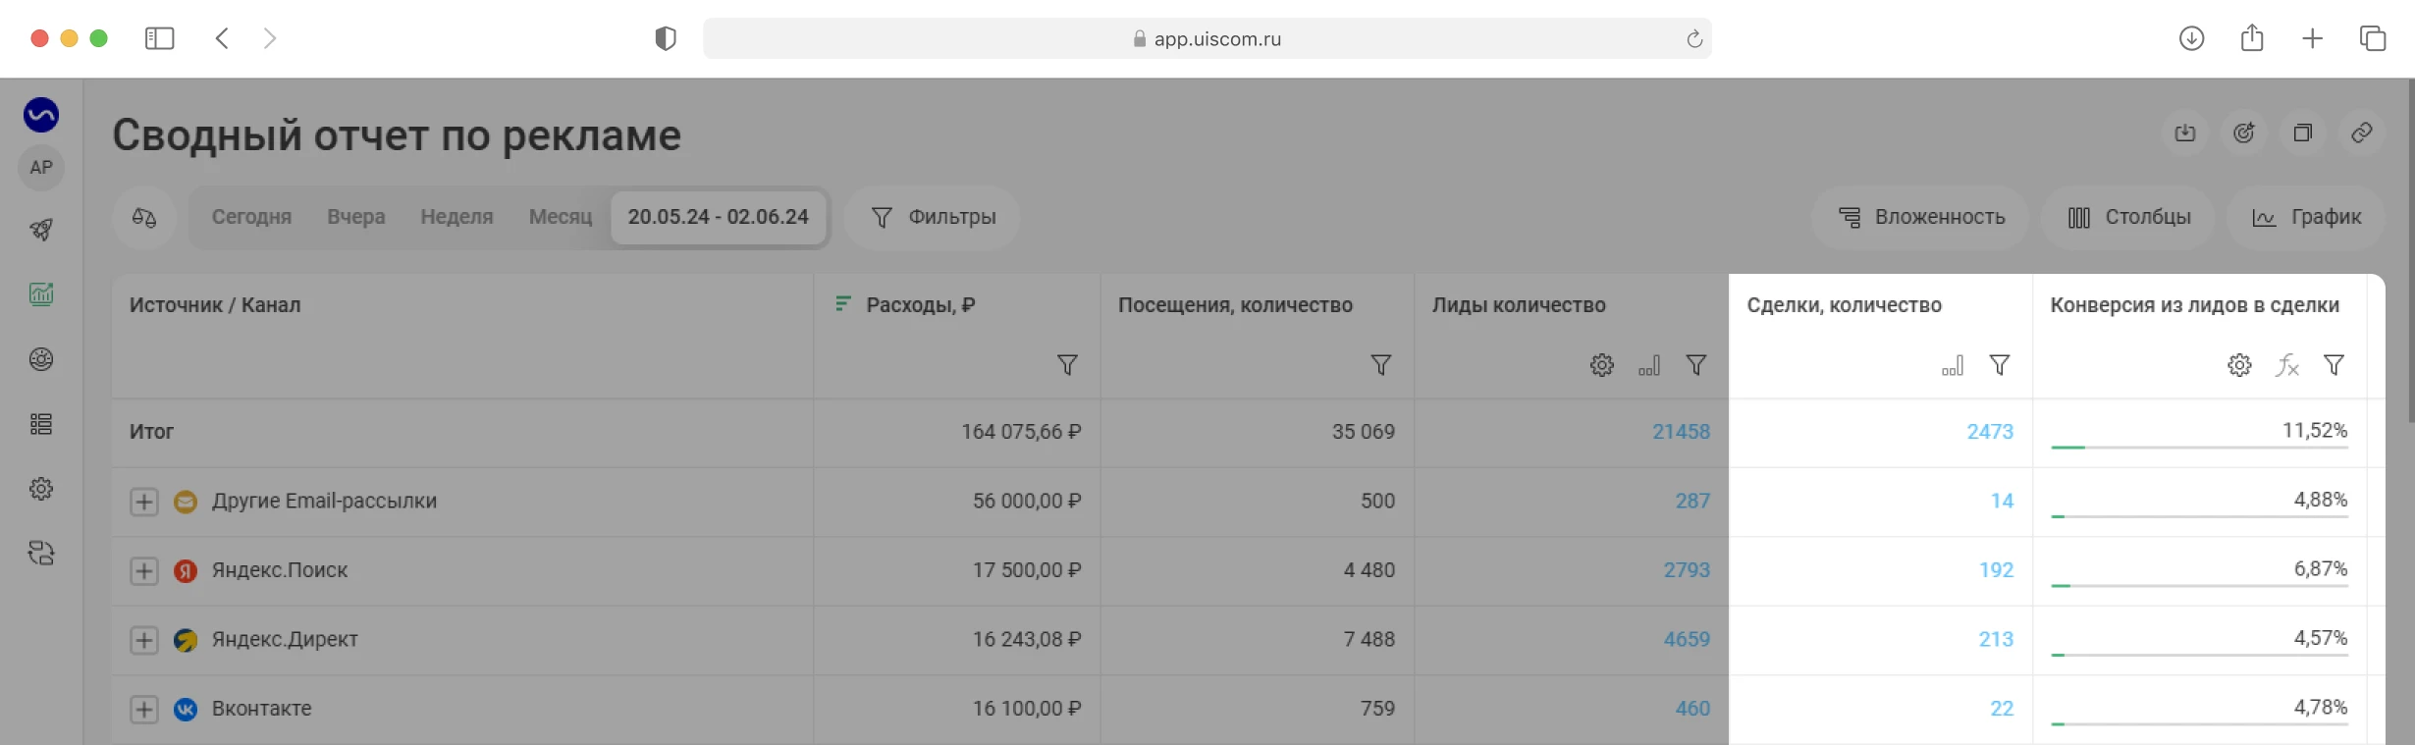Open the Safari privacy shield report
This screenshot has width=2415, height=745.
point(666,38)
